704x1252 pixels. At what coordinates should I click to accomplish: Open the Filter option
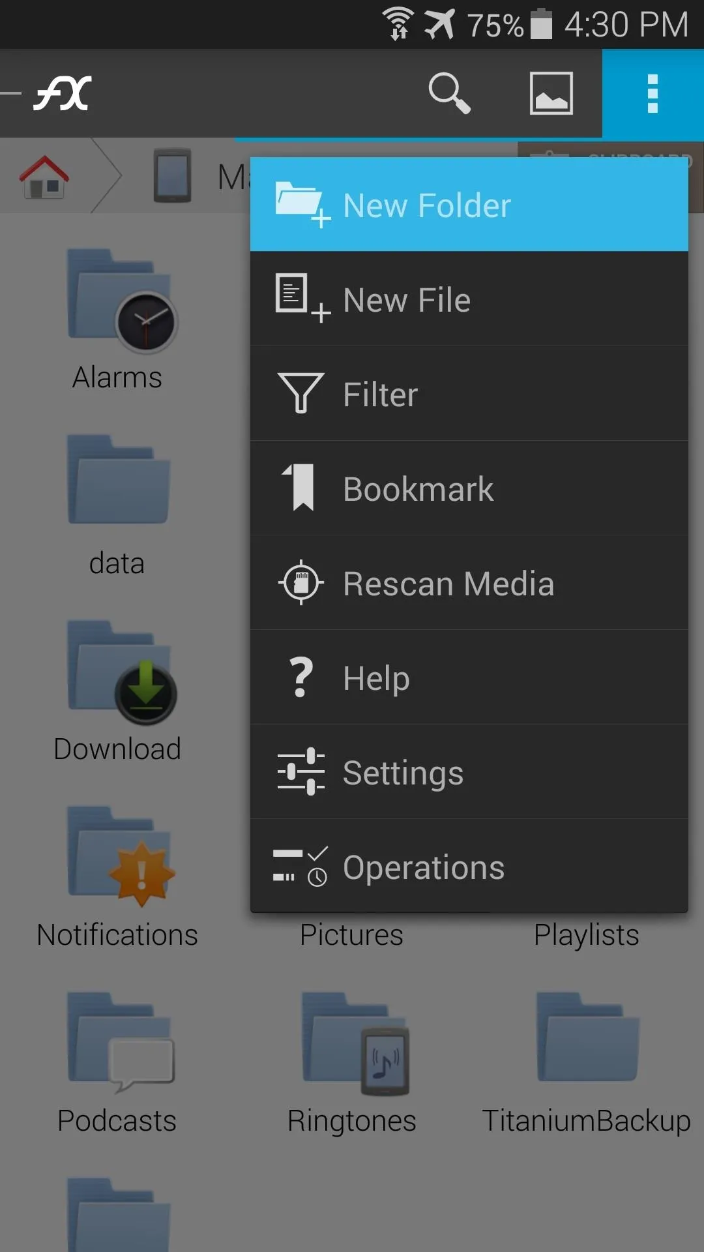(x=469, y=394)
